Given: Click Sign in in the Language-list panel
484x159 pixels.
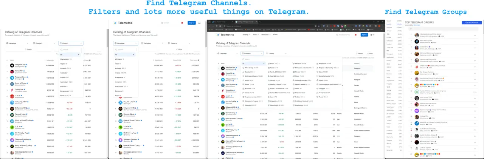Looking at the screenshot, I should pos(192,23).
